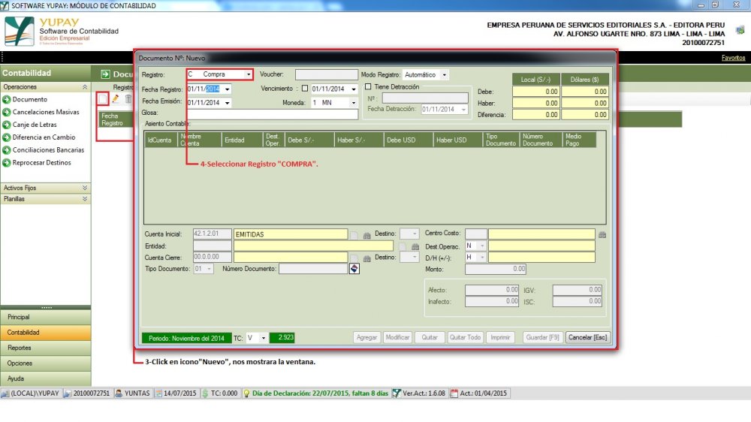Click Número Documento input field
751x422 pixels.
click(313, 269)
